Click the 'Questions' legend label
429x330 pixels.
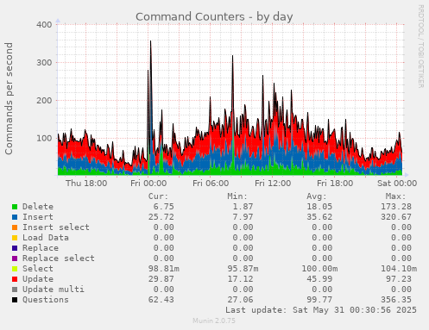[46, 300]
